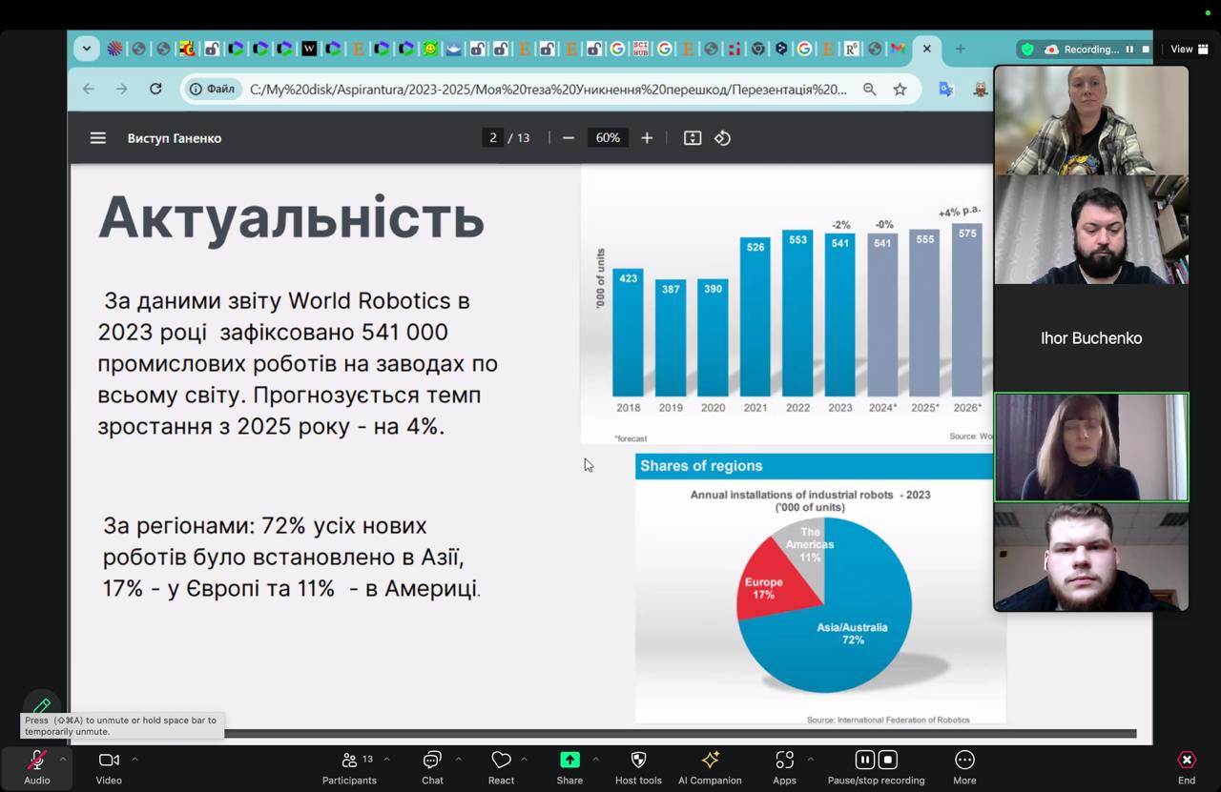Open a new browser tab with plus
Viewport: 1221px width, 792px height.
[x=961, y=49]
